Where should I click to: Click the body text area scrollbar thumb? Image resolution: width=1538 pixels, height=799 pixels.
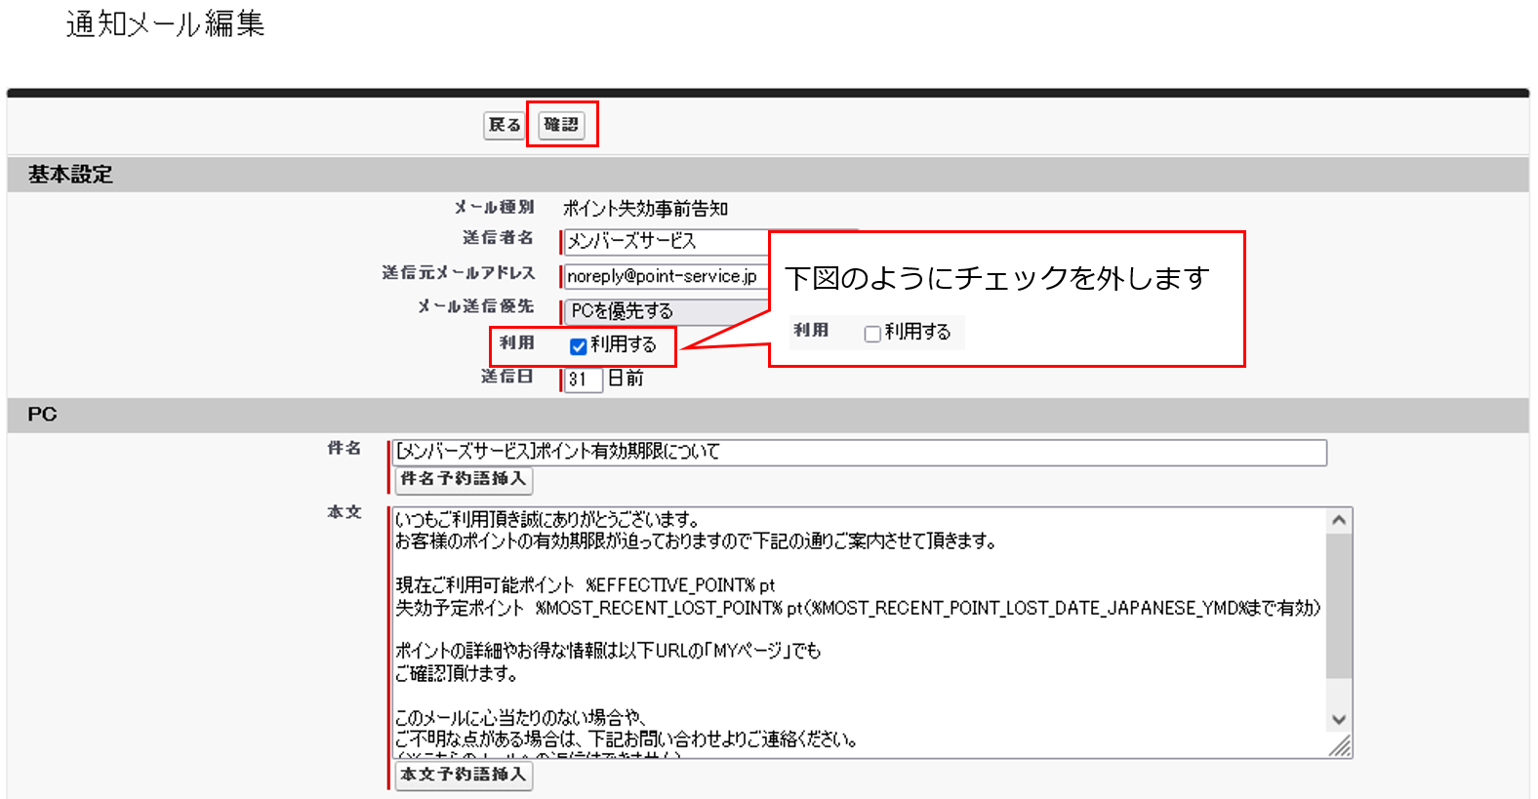click(1339, 605)
